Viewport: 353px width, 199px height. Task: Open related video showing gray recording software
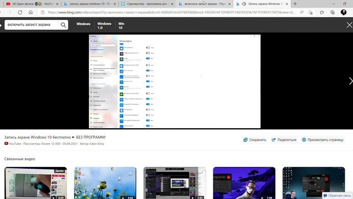click(x=175, y=183)
